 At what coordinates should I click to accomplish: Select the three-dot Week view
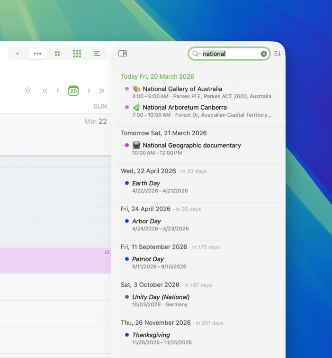pos(37,54)
